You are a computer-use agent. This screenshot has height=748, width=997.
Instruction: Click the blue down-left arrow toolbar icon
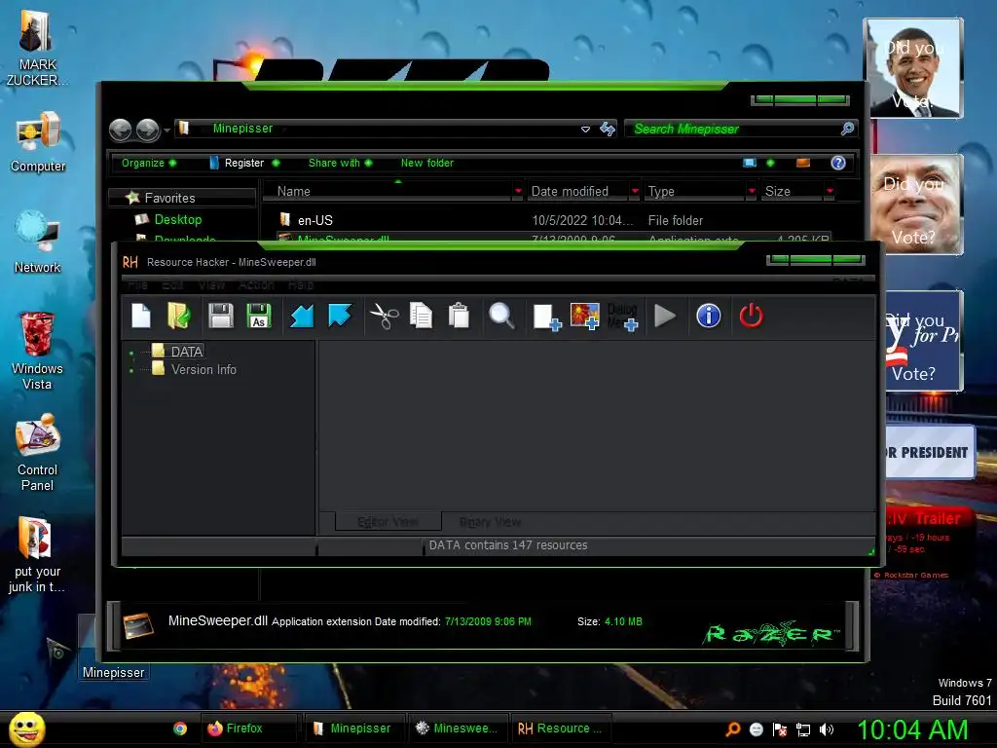pyautogui.click(x=302, y=317)
